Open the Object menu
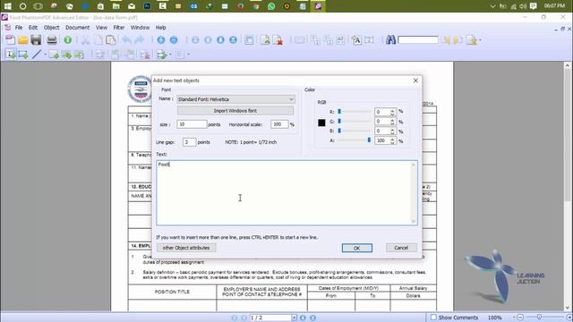The height and width of the screenshot is (322, 573). (x=52, y=28)
